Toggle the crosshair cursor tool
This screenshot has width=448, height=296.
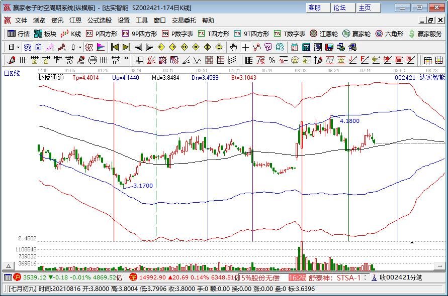tap(245, 47)
